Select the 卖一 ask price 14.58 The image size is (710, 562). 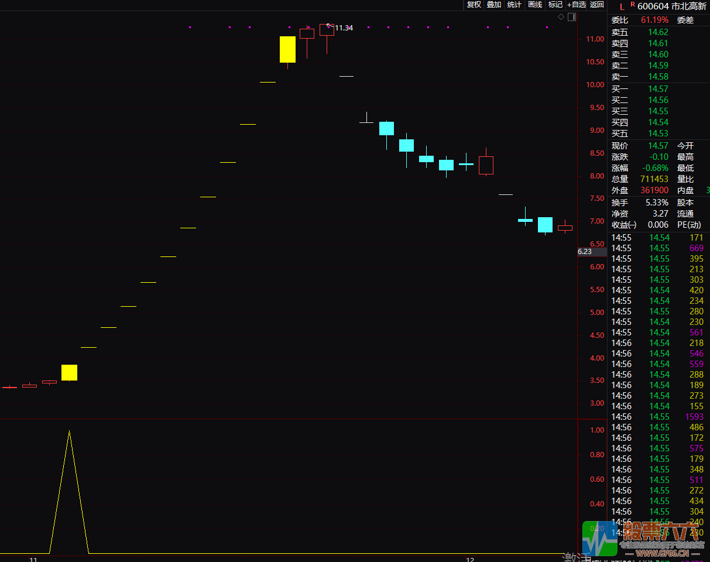click(658, 77)
